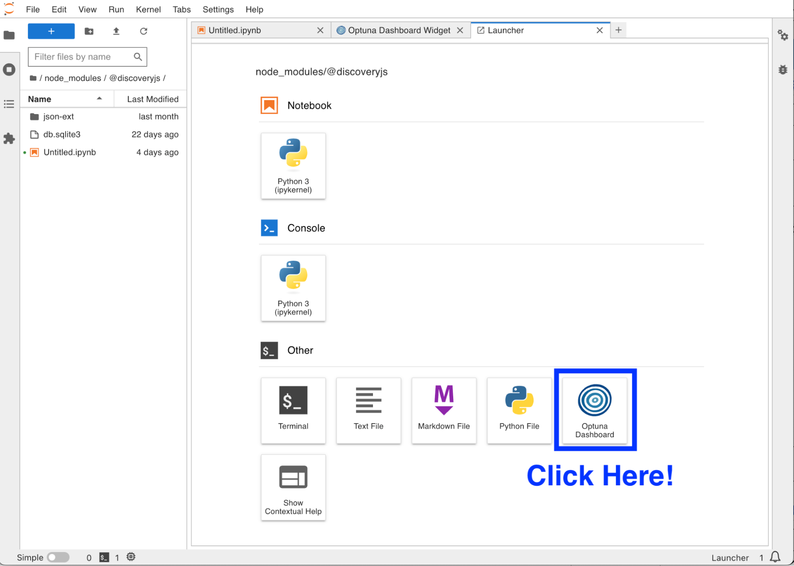Open the Settings menu

coord(218,9)
